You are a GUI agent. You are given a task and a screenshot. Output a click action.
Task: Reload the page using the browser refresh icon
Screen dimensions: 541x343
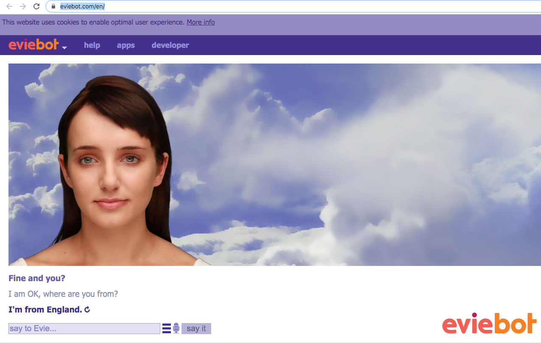tap(37, 6)
